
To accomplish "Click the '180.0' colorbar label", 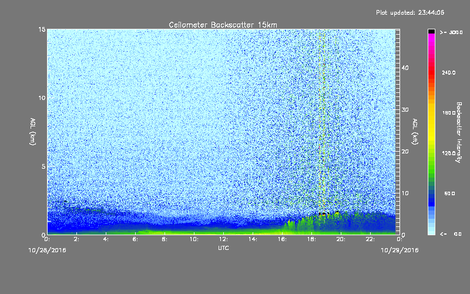I will (x=449, y=113).
